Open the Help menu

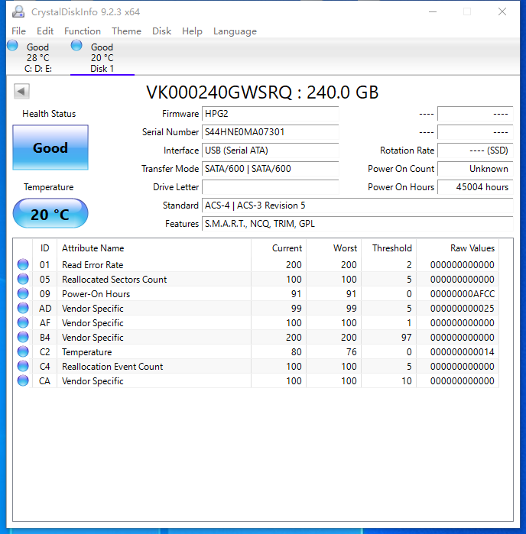pyautogui.click(x=192, y=31)
